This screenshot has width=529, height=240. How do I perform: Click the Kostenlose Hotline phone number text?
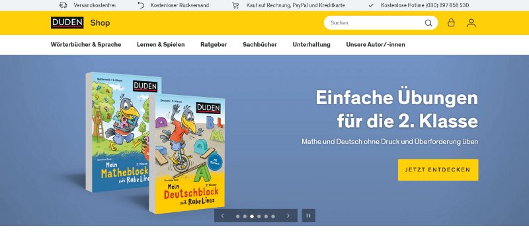point(425,5)
